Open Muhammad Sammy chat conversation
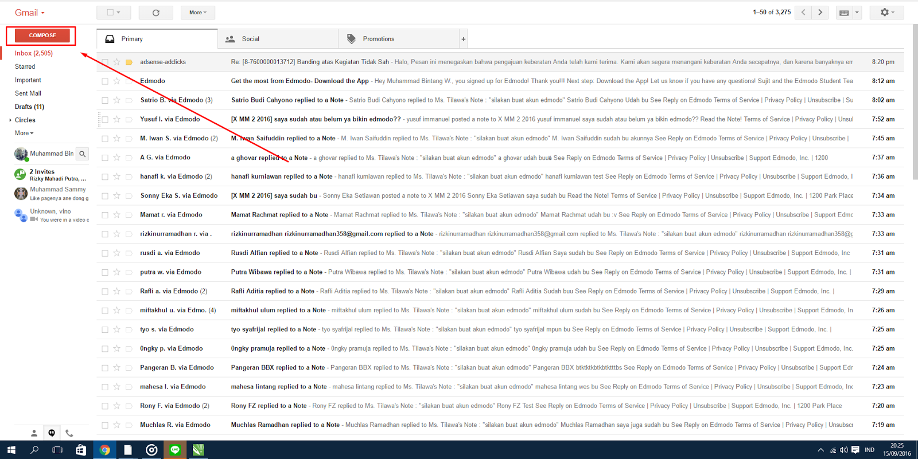Screen dimensions: 918x459 click(x=52, y=194)
